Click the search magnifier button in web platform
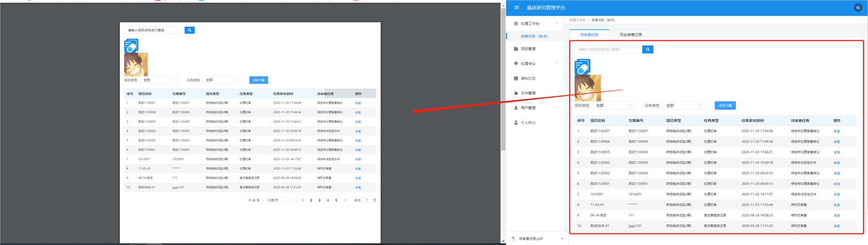 pyautogui.click(x=648, y=50)
